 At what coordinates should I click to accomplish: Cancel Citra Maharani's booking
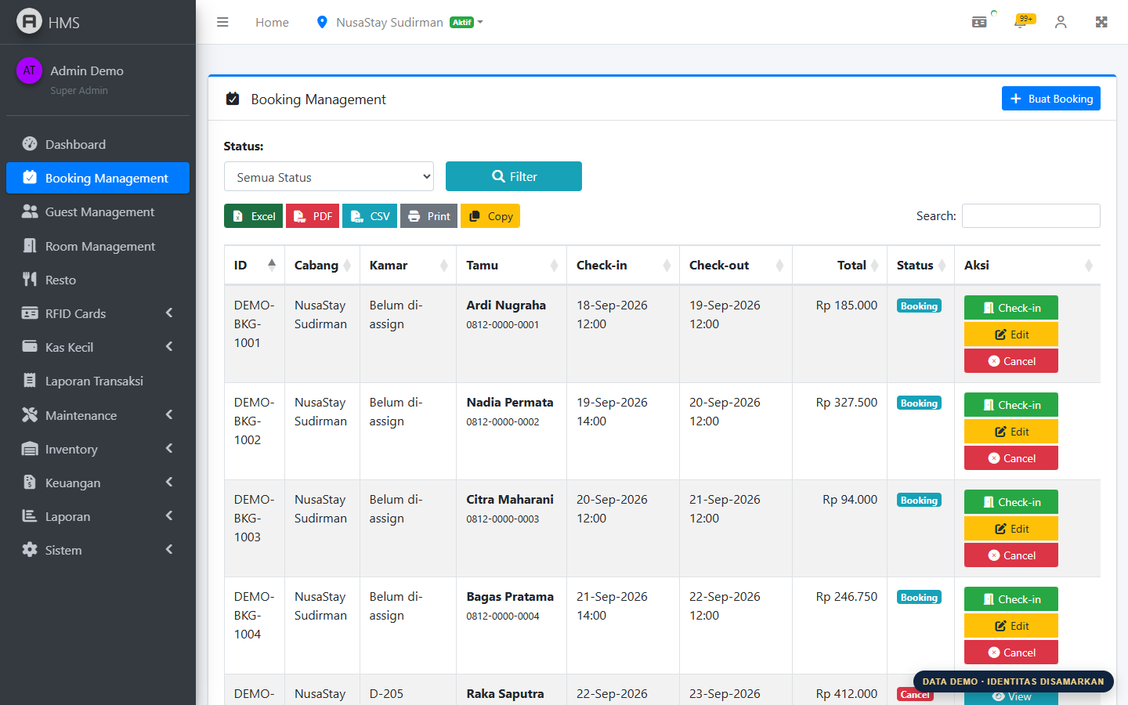(x=1011, y=555)
